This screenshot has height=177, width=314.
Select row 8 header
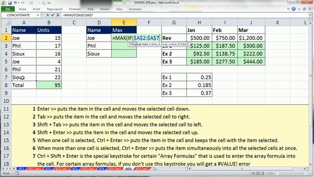click(x=6, y=85)
